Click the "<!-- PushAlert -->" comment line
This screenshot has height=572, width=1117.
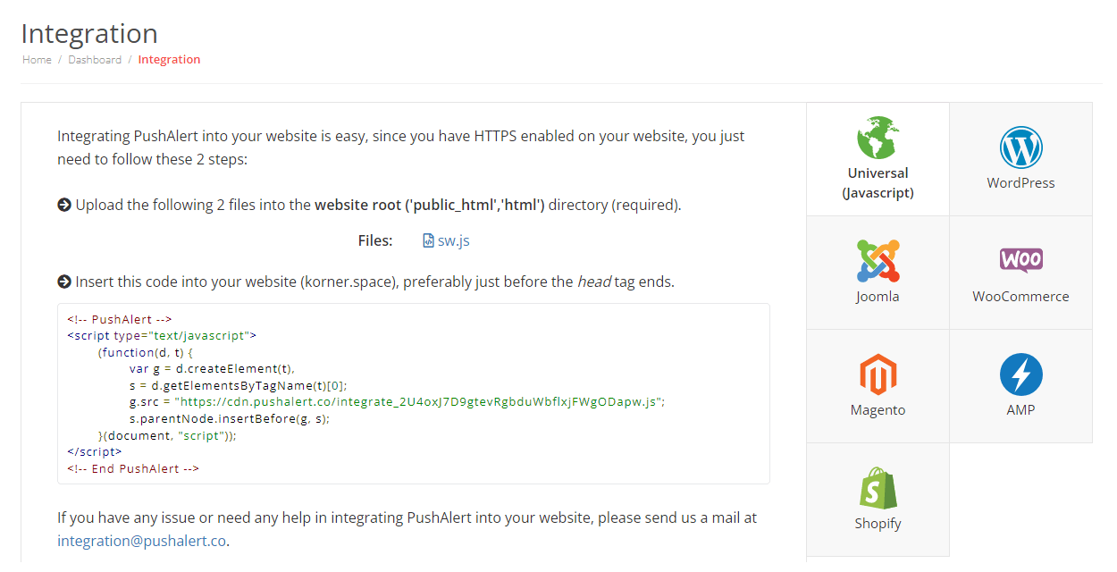(119, 319)
